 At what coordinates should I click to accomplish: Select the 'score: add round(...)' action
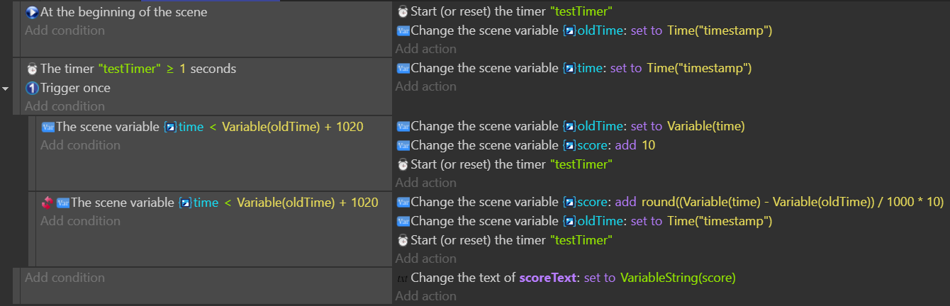pos(670,202)
